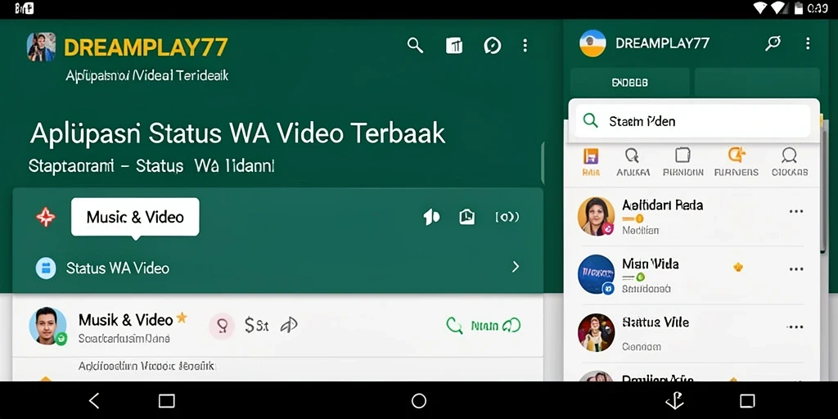Select the third square category icon
The width and height of the screenshot is (838, 419).
tap(683, 155)
